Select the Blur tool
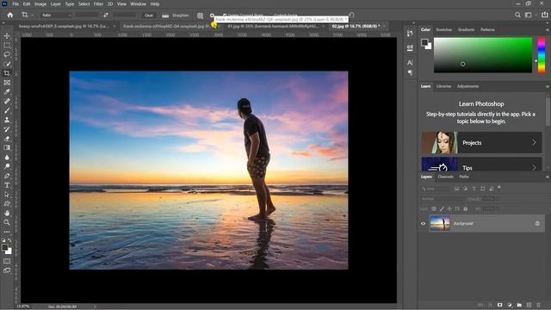 click(x=7, y=157)
